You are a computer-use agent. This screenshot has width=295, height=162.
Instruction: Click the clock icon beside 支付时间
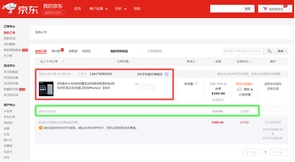pyautogui.click(x=266, y=123)
